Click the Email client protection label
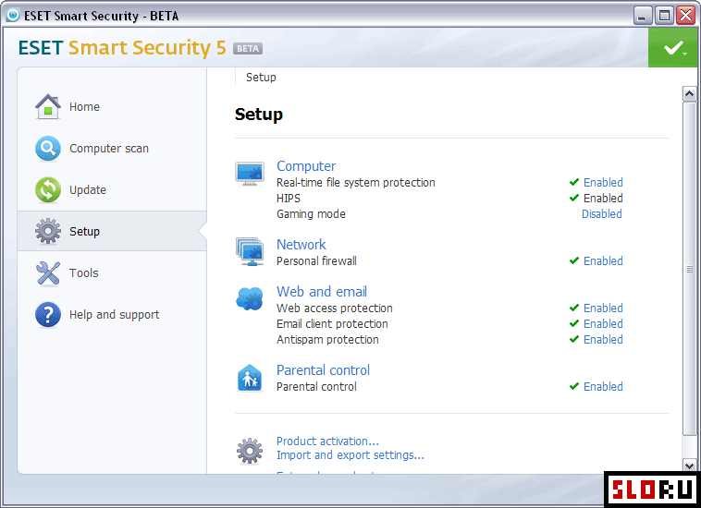The image size is (701, 508). tap(332, 323)
